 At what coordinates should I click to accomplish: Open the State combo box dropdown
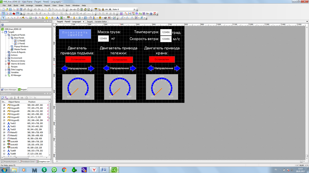tap(134, 9)
